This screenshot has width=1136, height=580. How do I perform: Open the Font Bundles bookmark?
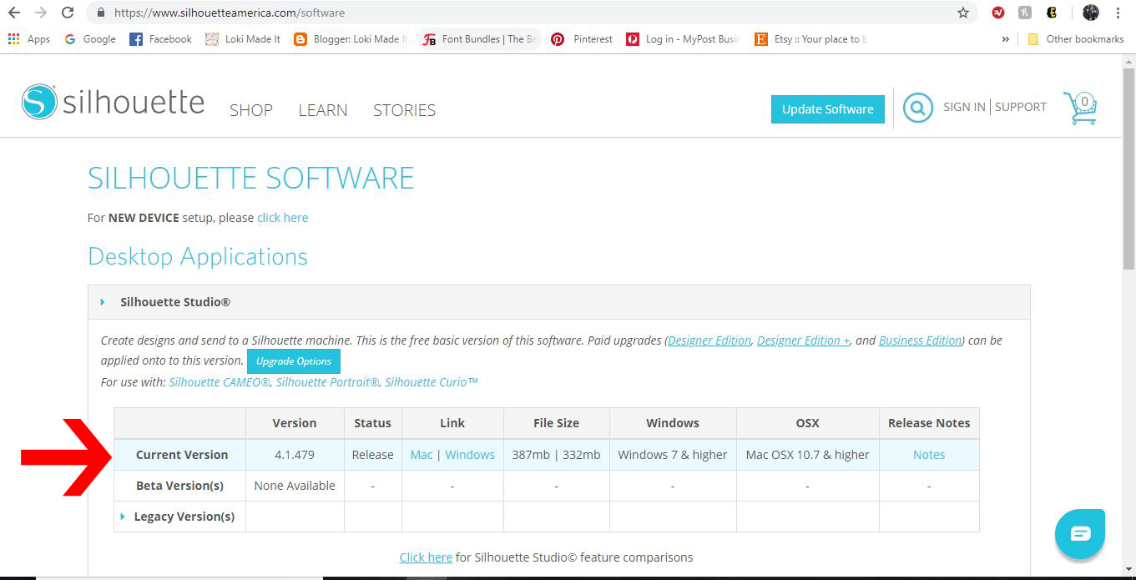tap(480, 39)
